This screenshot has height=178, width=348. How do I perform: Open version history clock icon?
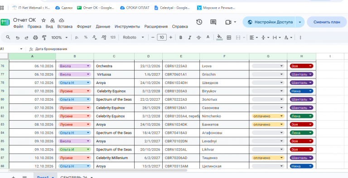199,22
